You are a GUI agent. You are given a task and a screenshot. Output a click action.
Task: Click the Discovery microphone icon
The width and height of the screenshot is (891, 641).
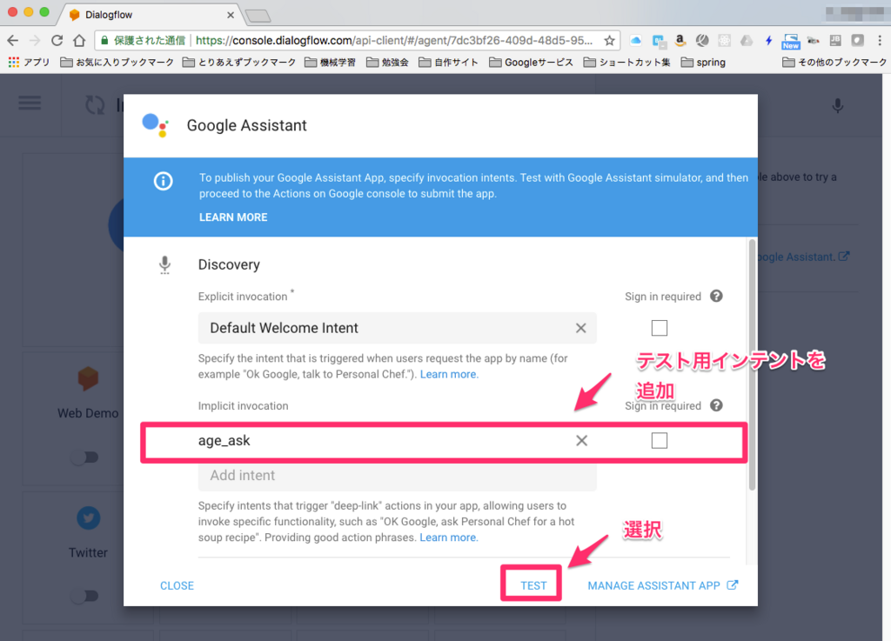pos(164,264)
